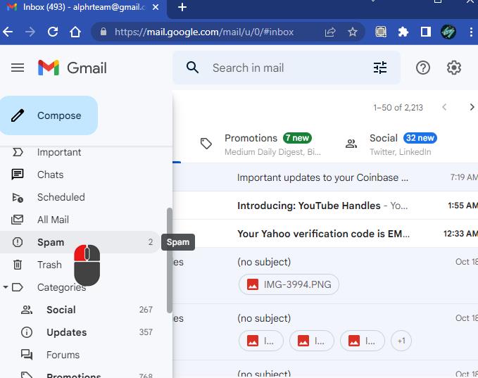Switch to the Social inbox tab
The image size is (478, 378).
[x=391, y=144]
